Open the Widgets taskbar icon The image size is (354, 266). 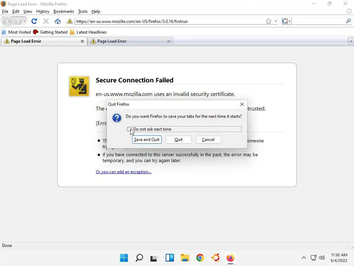169,258
